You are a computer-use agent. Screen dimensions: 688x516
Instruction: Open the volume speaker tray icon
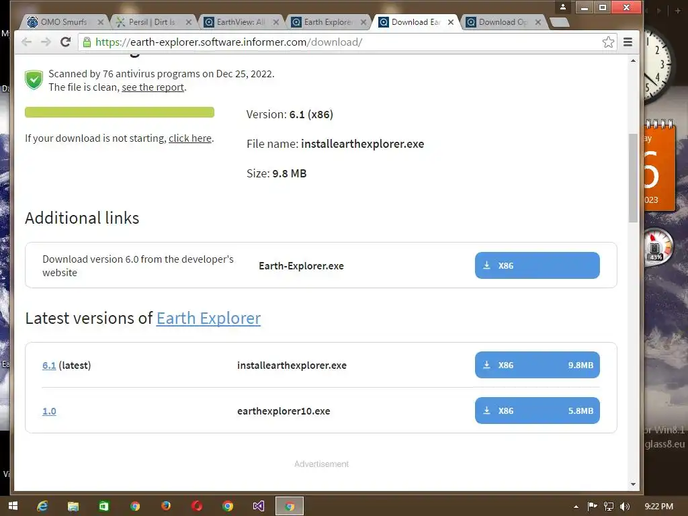point(624,507)
